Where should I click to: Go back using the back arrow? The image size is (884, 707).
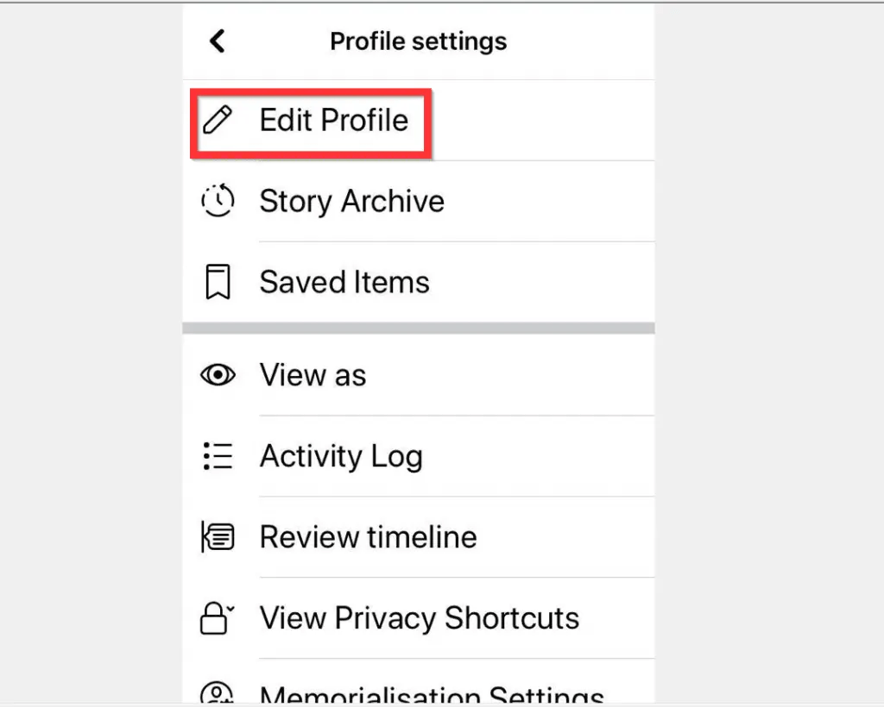pos(218,40)
